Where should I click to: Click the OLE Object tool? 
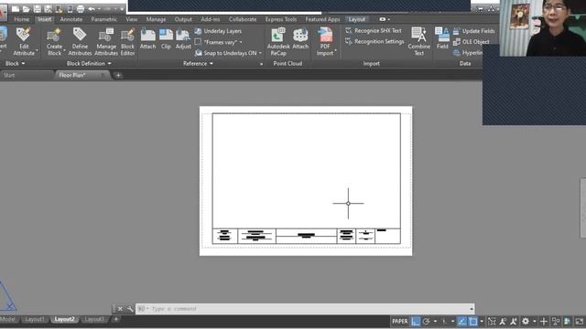(472, 42)
